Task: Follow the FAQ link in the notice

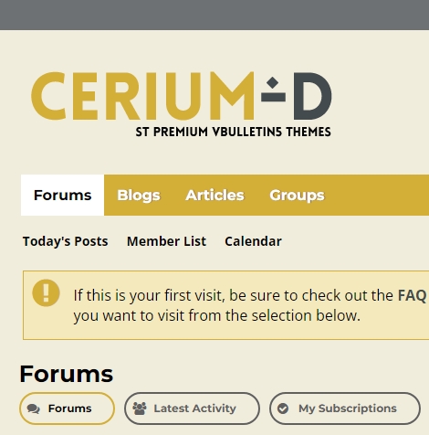Action: pos(413,295)
